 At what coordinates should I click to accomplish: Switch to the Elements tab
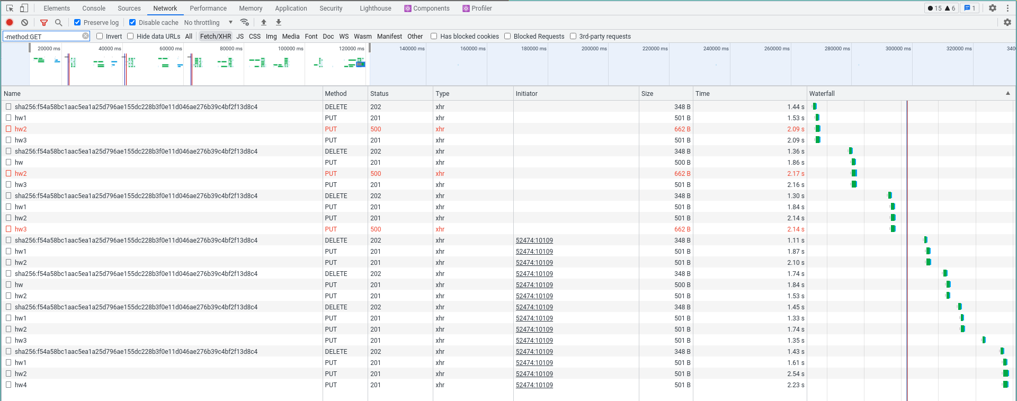[x=57, y=8]
